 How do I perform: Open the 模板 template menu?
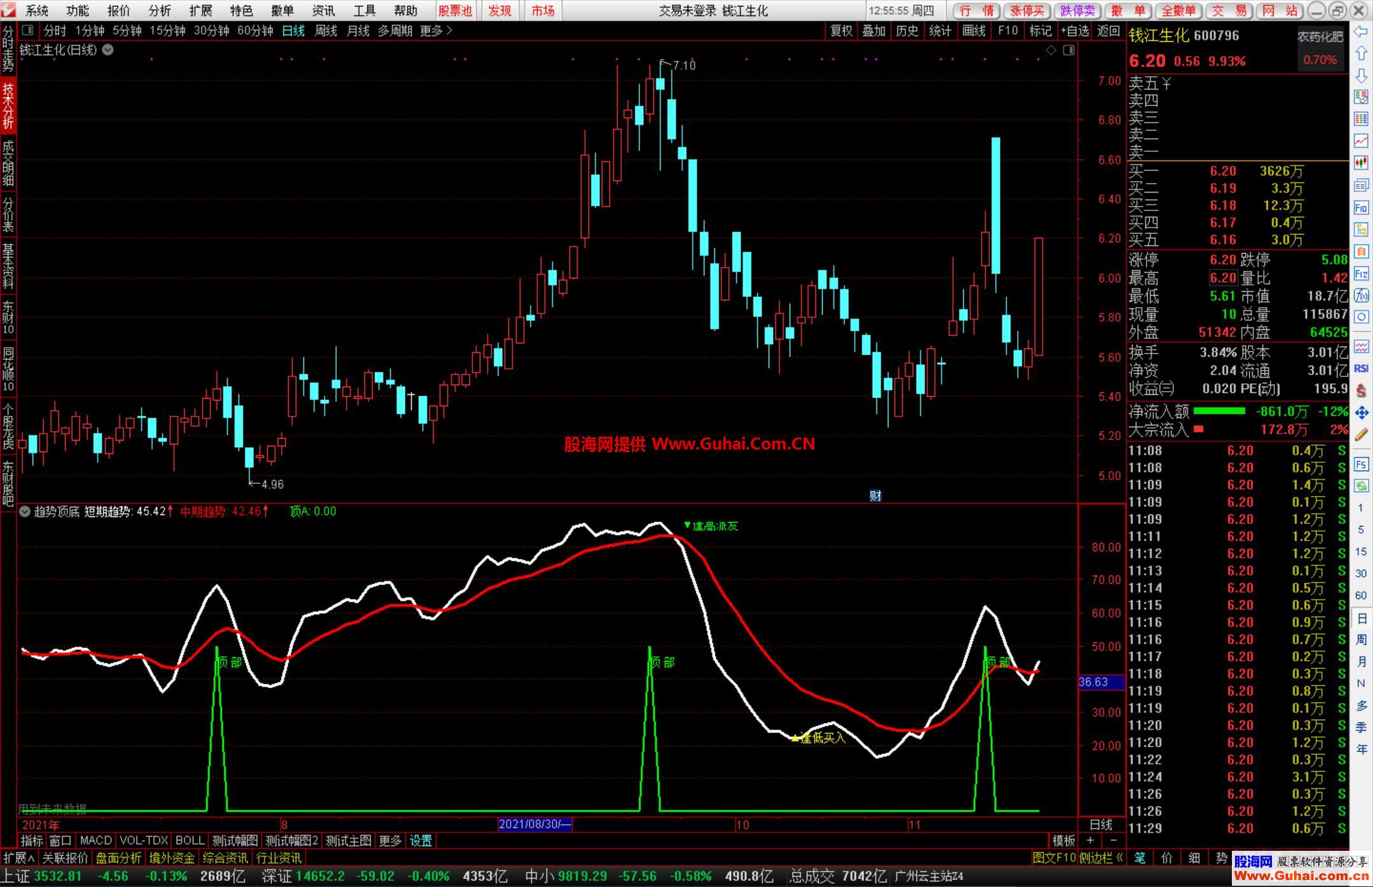point(1063,841)
